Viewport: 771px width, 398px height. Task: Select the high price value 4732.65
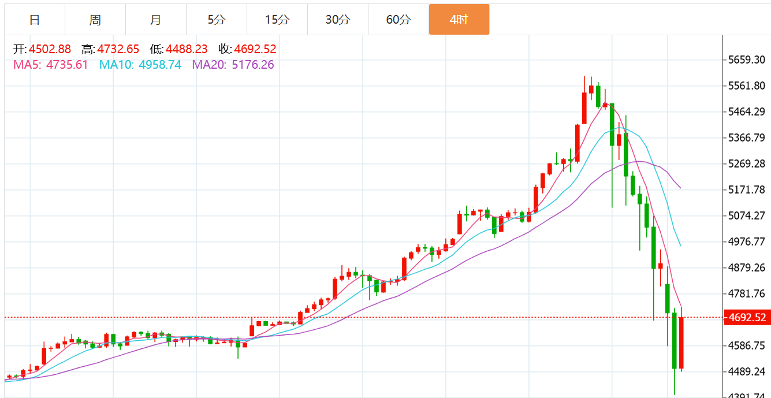pyautogui.click(x=118, y=49)
